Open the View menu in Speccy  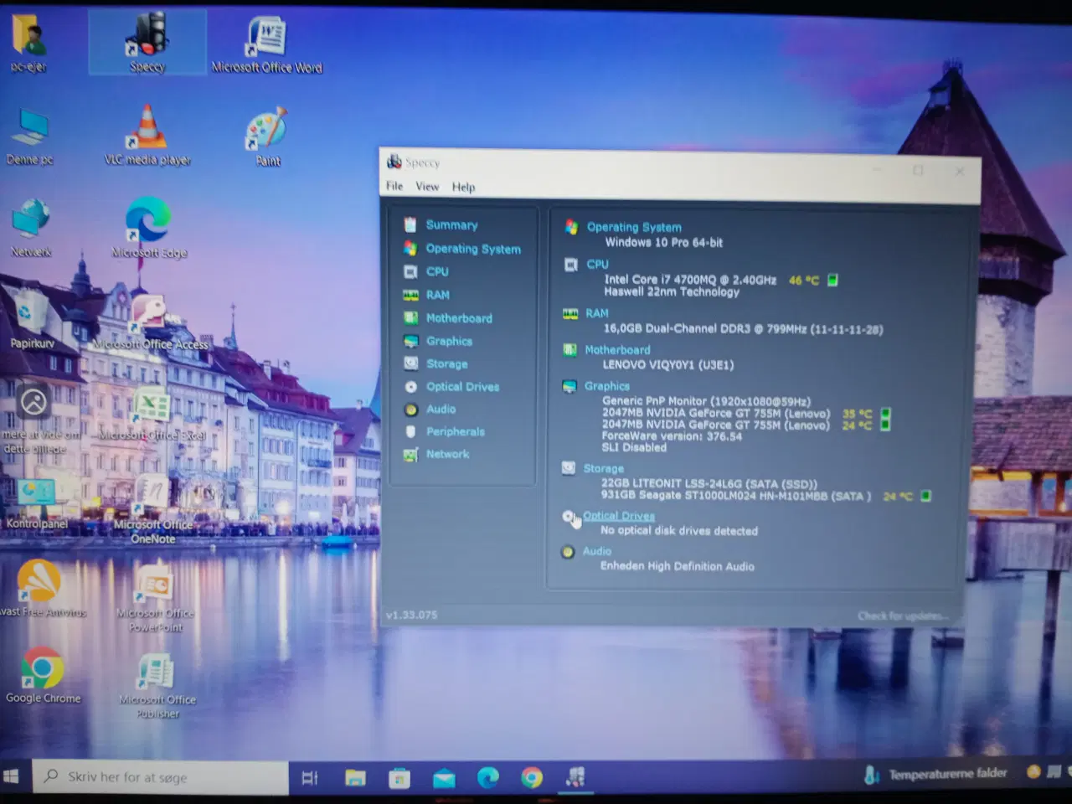tap(427, 186)
